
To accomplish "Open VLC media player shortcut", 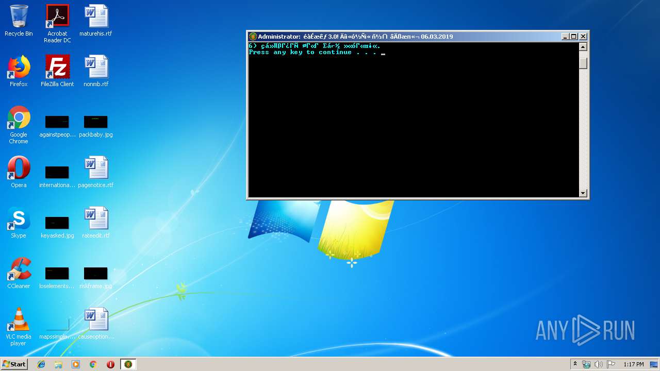I will coord(19,327).
